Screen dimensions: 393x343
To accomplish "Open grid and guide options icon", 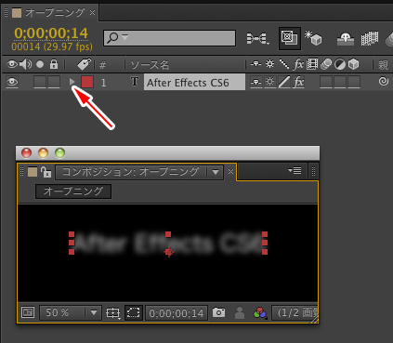I will pyautogui.click(x=113, y=312).
